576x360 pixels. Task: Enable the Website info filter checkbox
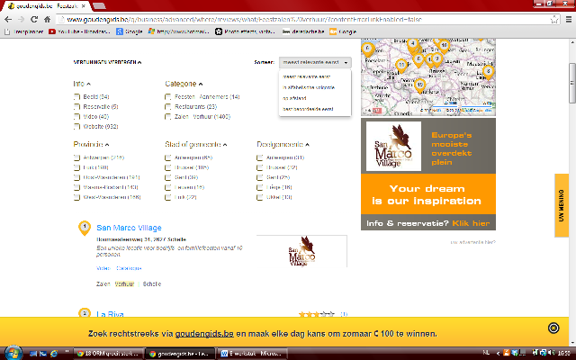pyautogui.click(x=77, y=126)
